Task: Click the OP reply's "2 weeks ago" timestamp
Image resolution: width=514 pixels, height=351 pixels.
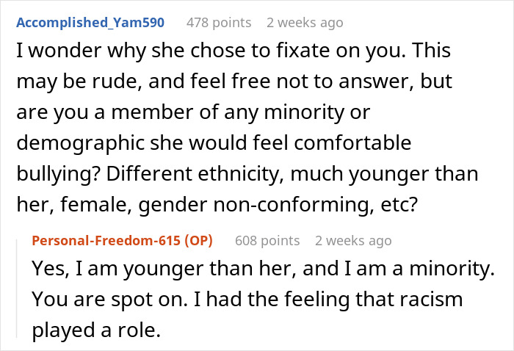Action: click(353, 240)
